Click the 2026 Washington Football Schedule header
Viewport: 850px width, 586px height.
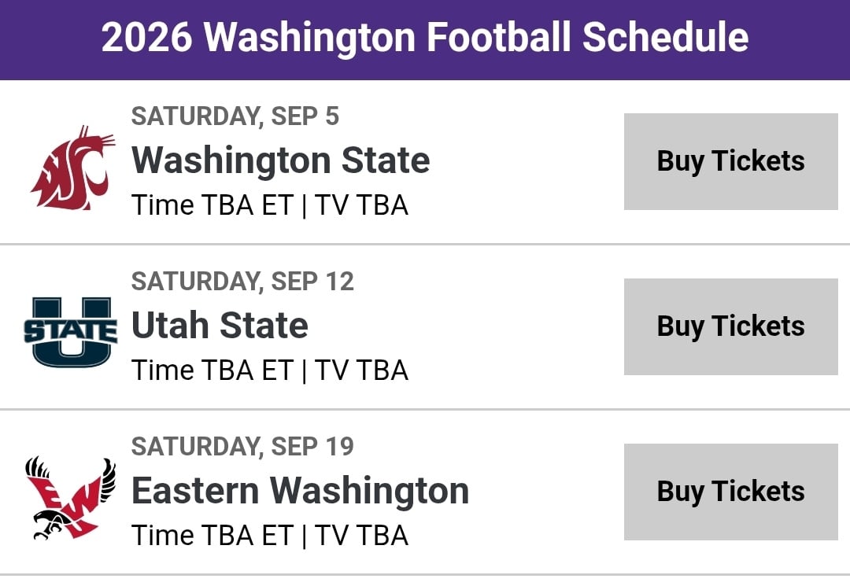pos(425,38)
